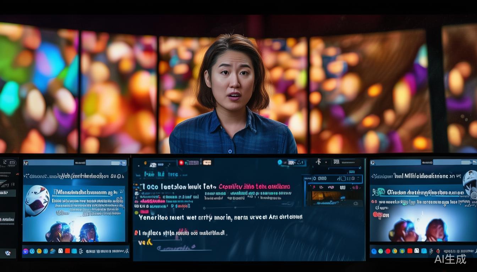Click the two-people photo on right monitor

418,230
